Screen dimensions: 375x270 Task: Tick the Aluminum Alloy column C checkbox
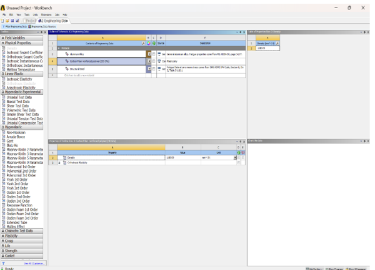click(154, 54)
